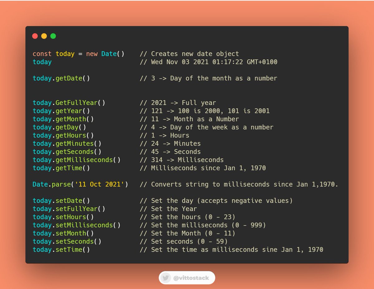
Task: Select comment 'Set the Month (0 - 11)'
Action: tap(193, 233)
